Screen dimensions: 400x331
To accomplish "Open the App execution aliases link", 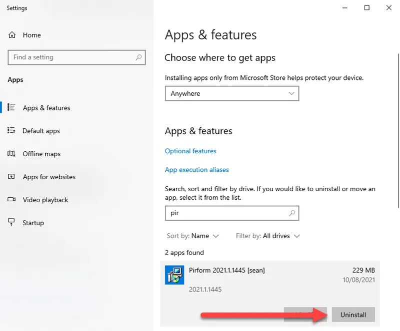I will click(x=196, y=170).
